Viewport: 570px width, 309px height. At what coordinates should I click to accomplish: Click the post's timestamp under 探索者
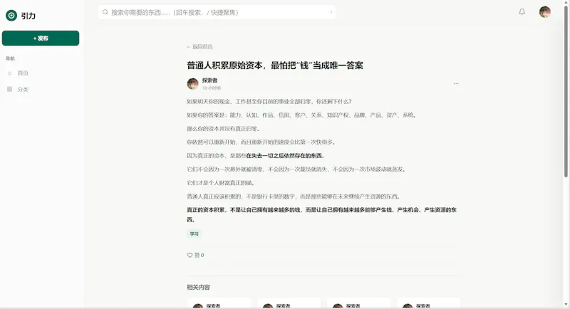(x=212, y=88)
